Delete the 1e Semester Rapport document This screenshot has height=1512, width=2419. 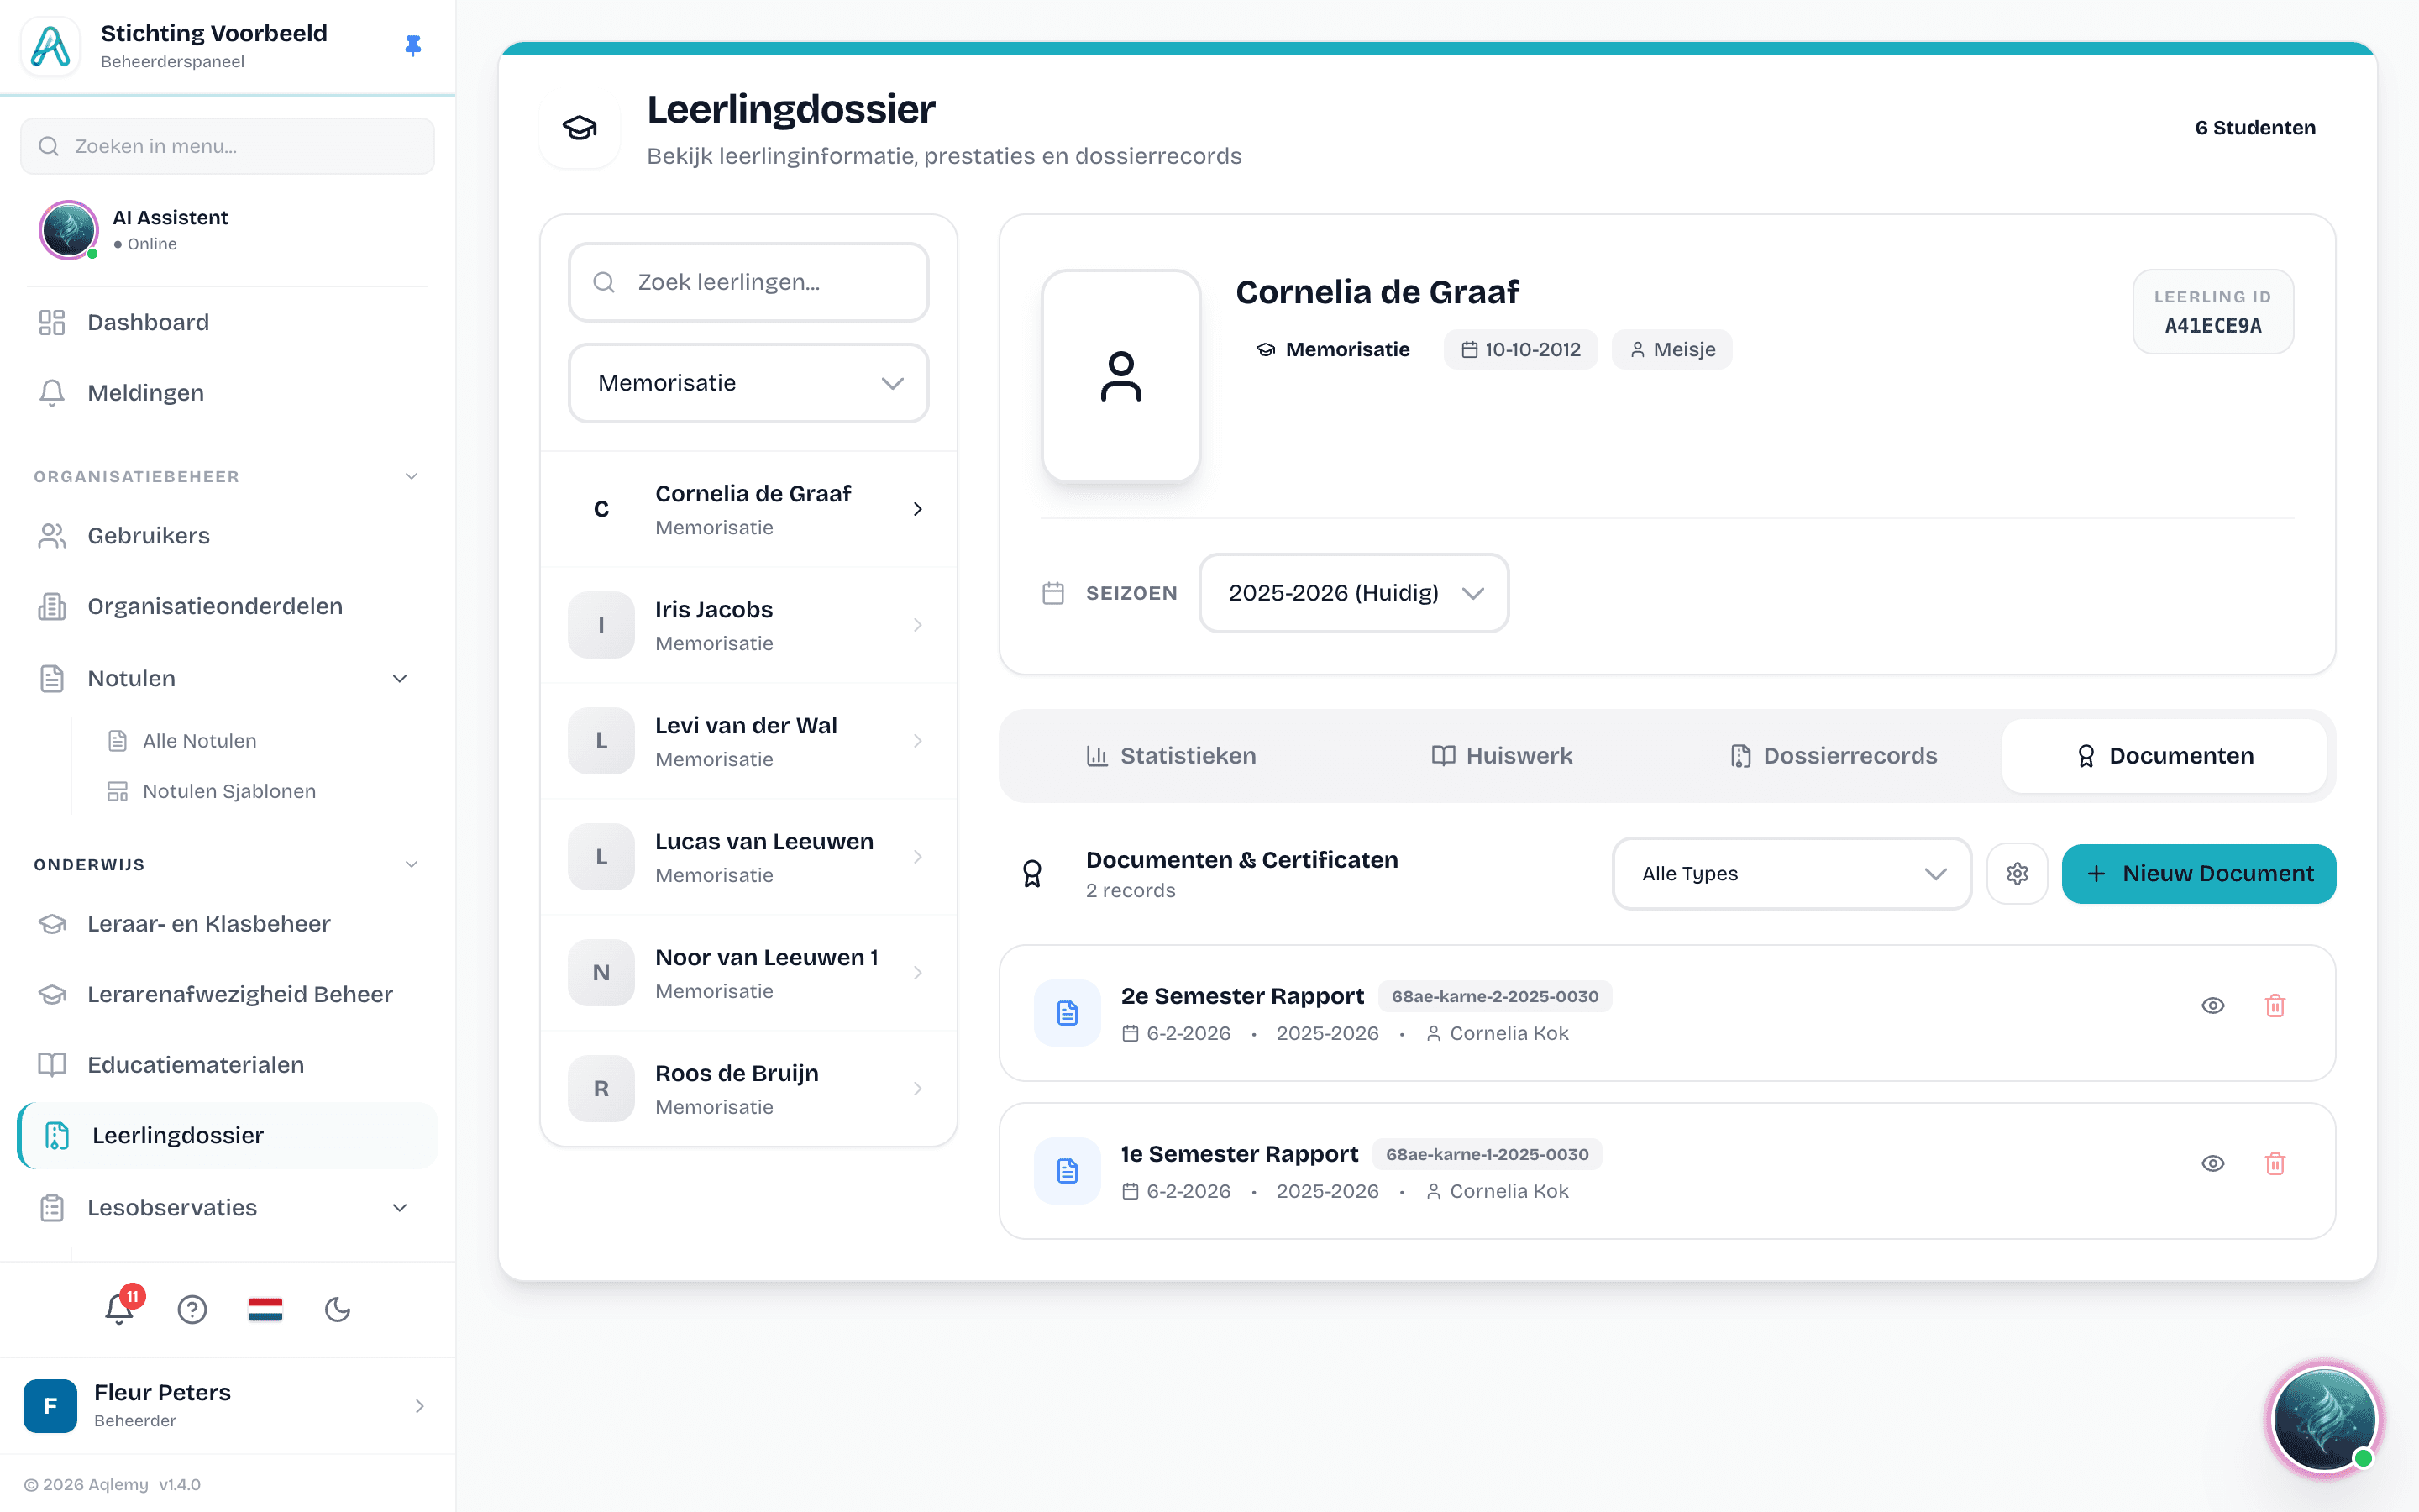coord(2275,1164)
